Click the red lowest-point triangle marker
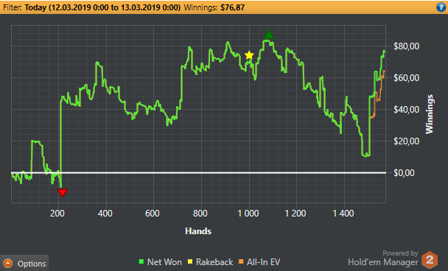This screenshot has width=448, height=271. tap(63, 193)
